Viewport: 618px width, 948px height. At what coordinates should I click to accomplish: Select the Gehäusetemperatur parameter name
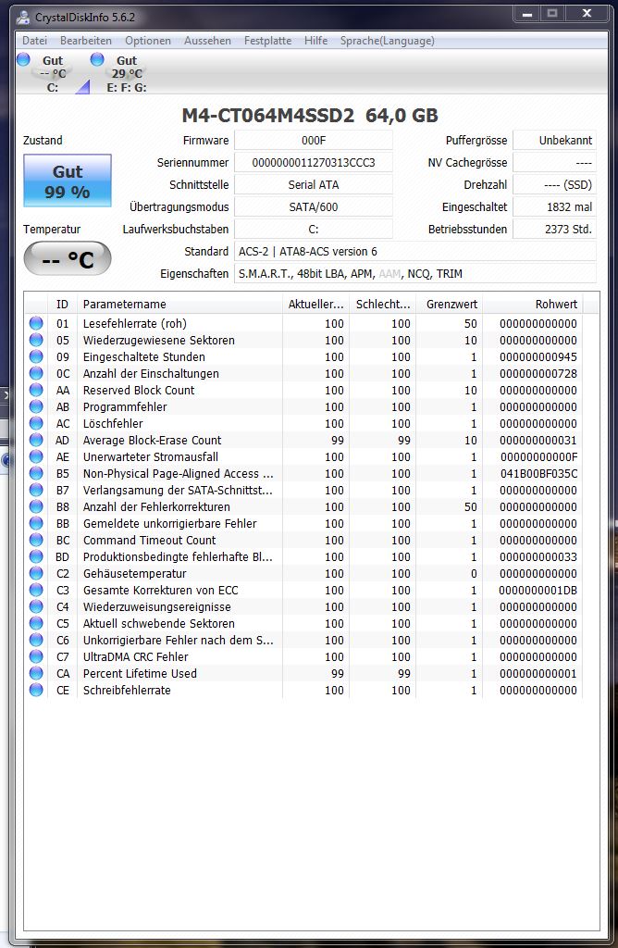tap(135, 574)
